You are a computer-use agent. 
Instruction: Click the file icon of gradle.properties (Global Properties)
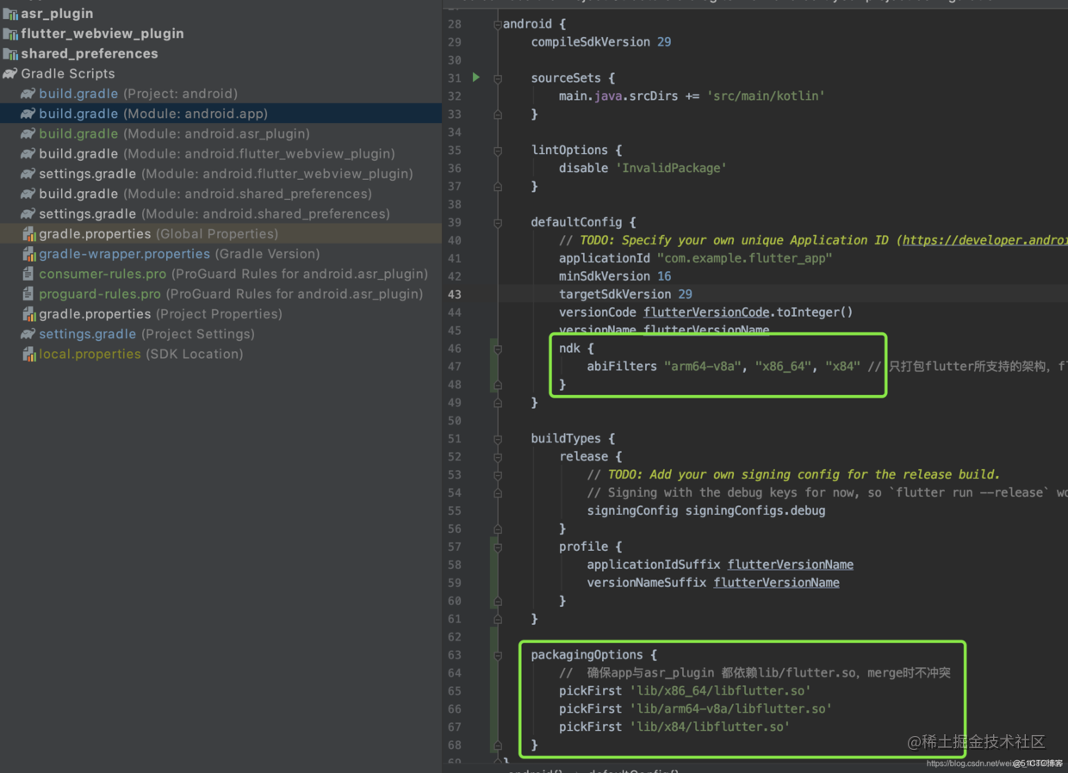click(28, 234)
